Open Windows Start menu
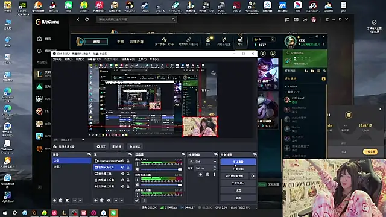 [x=5, y=213]
